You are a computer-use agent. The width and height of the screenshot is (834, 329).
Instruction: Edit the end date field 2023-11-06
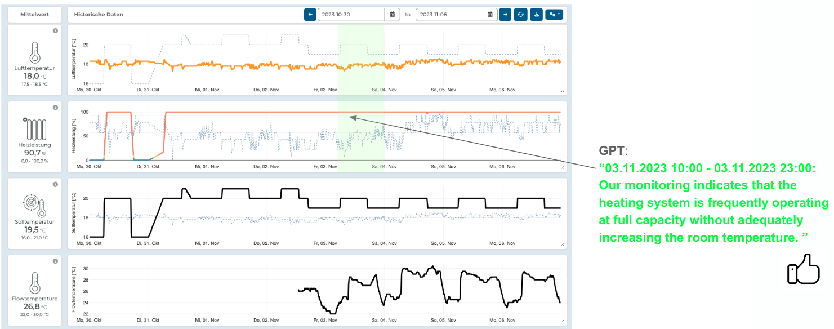(449, 15)
